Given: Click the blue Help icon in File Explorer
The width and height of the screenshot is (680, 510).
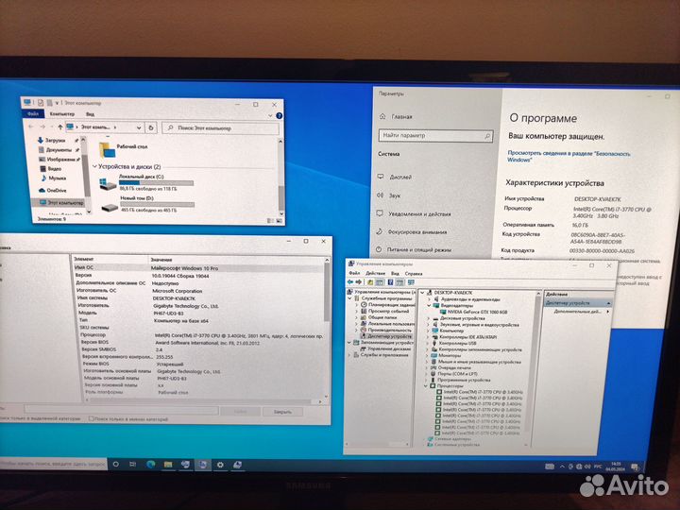Looking at the screenshot, I should (x=279, y=116).
